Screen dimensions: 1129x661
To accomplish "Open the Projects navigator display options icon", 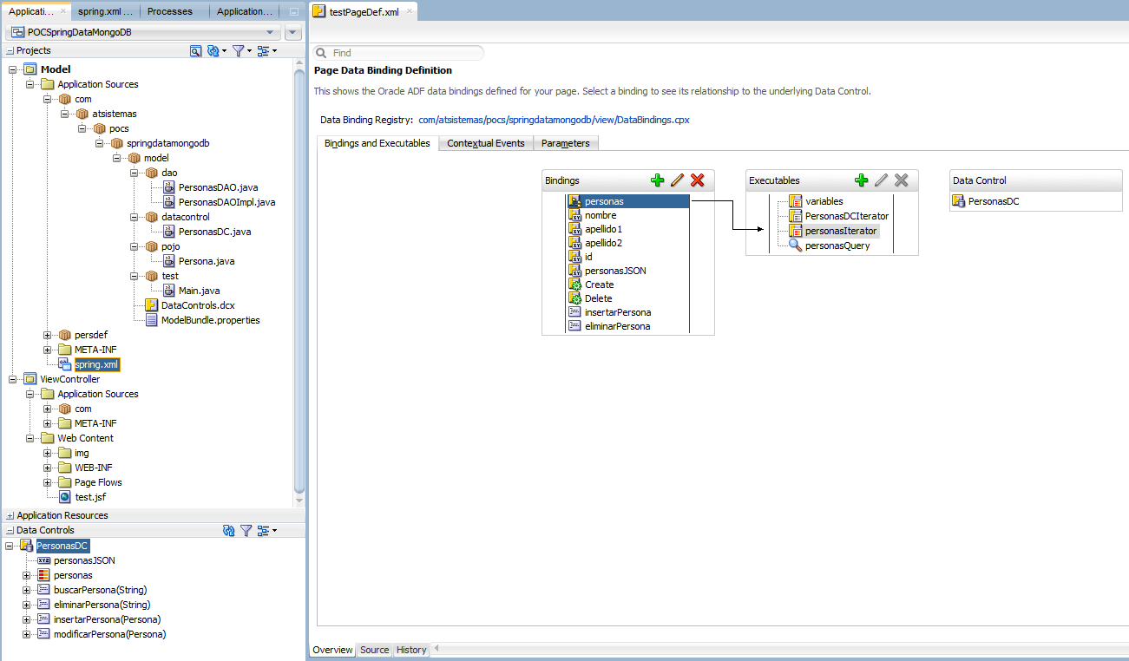I will 265,51.
